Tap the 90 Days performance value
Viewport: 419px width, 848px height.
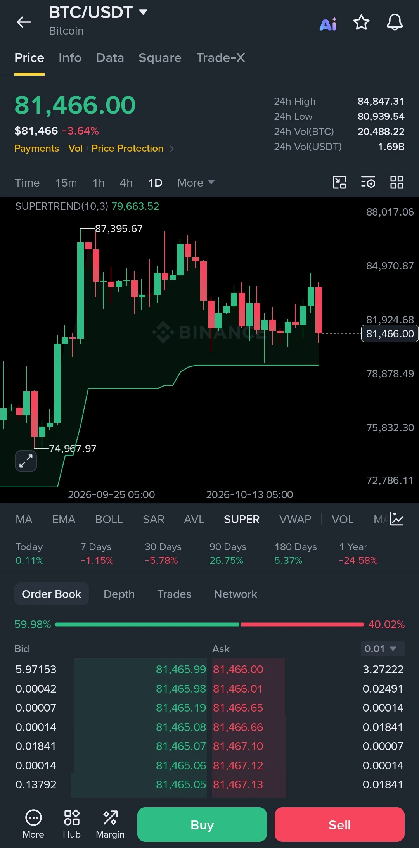(227, 560)
